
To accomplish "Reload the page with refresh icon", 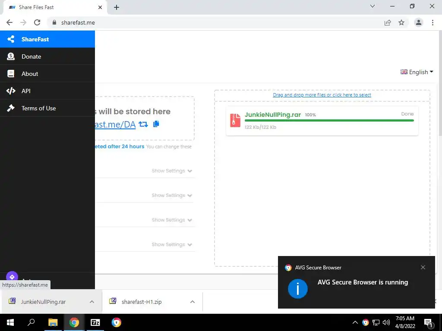I will (37, 22).
